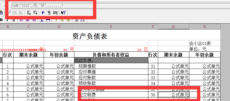Screen dimensions: 230x101
Task: Click the .00 decimal places icon
Action: point(76,20)
